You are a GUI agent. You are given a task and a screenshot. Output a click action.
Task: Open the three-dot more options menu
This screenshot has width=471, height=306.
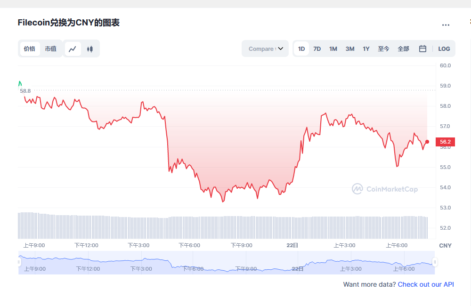446,25
